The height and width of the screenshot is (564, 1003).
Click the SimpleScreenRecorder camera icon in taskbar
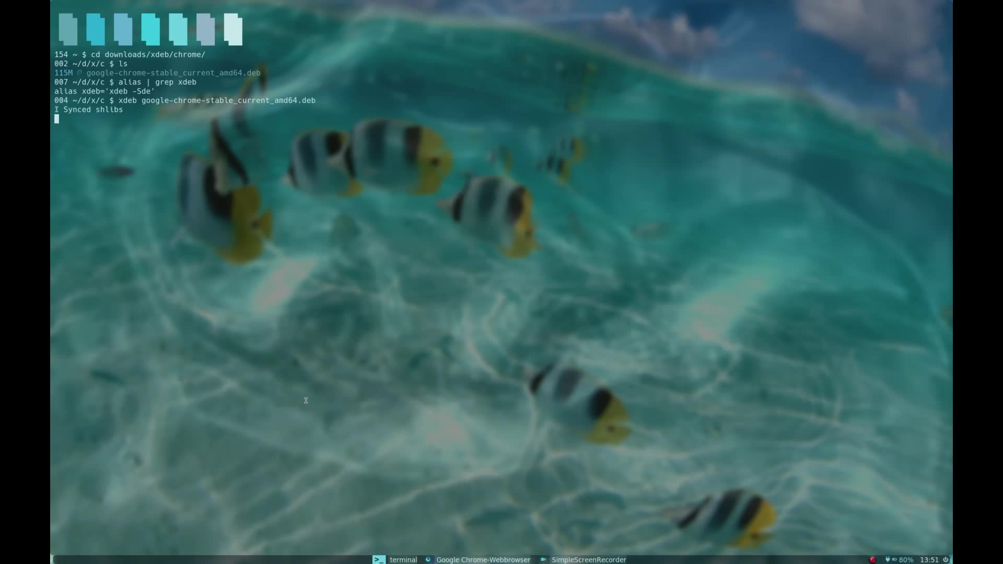(x=543, y=559)
